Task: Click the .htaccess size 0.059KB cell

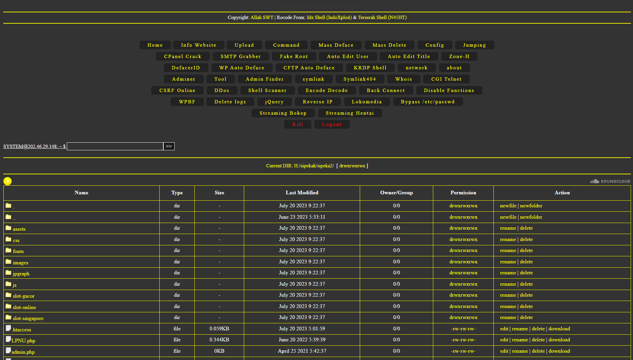Action: pyautogui.click(x=219, y=329)
